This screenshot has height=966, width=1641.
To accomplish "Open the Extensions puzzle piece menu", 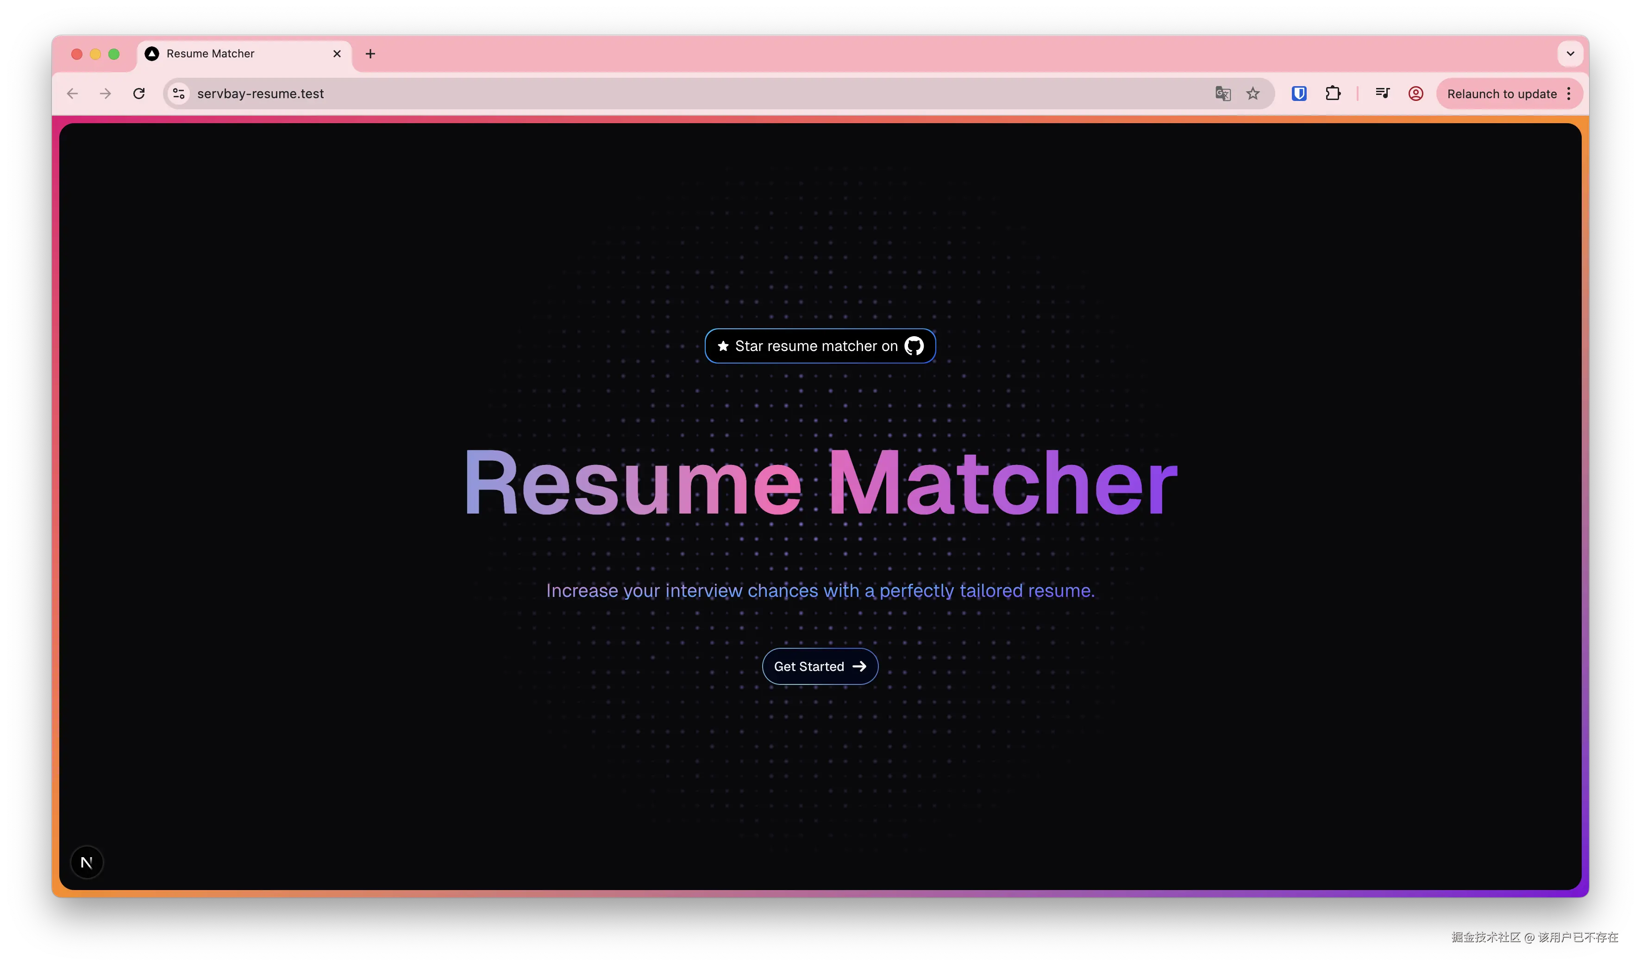I will [x=1333, y=94].
